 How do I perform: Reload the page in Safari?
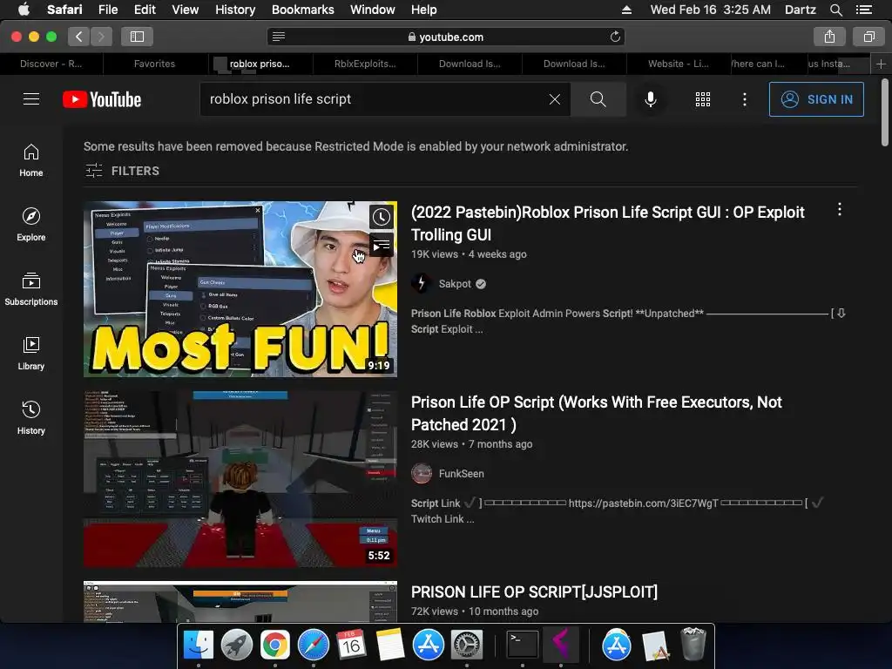[x=615, y=37]
